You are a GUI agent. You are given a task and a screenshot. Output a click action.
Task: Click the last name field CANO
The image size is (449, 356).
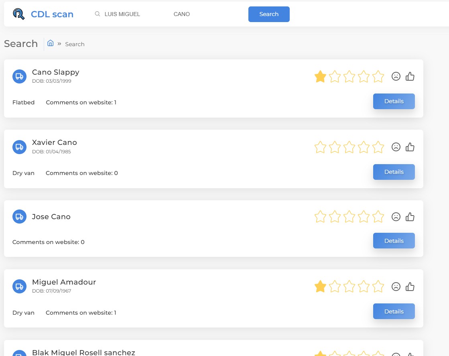click(201, 14)
